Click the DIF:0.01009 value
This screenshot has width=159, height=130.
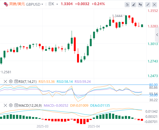tap(79, 106)
